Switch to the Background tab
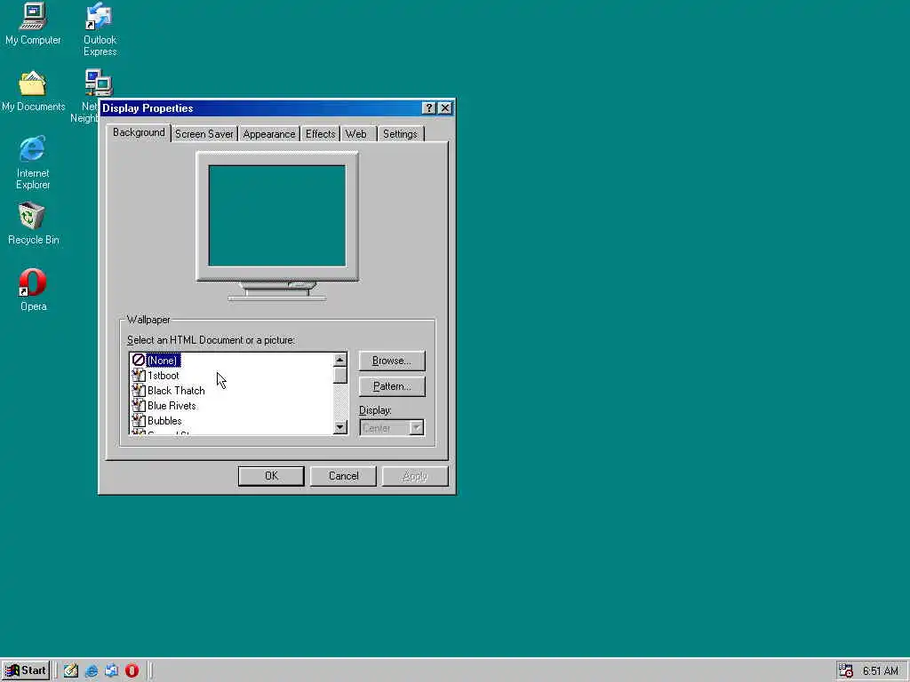 coord(139,133)
